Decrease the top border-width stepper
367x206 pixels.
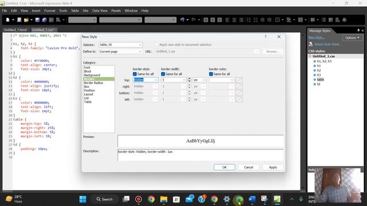[x=189, y=81]
